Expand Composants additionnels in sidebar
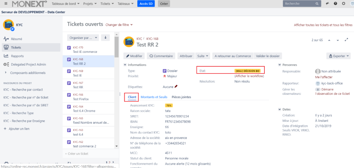 pos(6,73)
